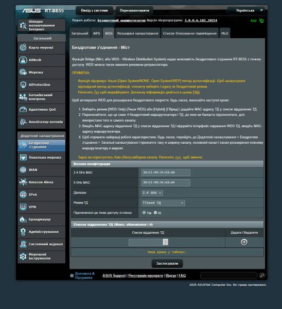Click the Застосувати button

pos(167,264)
